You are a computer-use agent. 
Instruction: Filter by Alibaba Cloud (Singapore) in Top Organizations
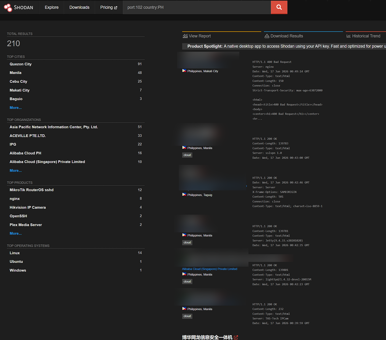(x=47, y=162)
